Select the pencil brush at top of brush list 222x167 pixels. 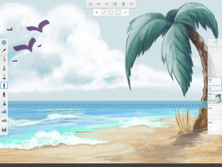pos(4,59)
